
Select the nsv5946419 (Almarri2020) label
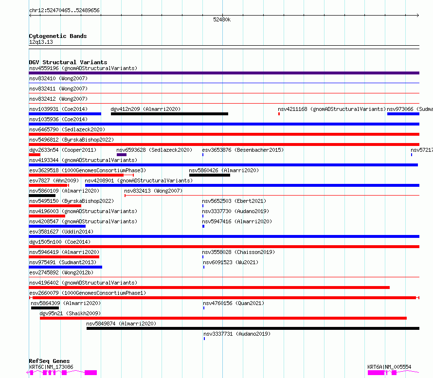[x=64, y=252]
